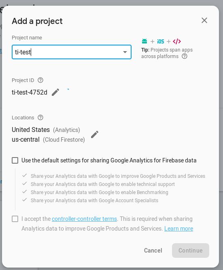
Task: Focus the Project name text field
Action: click(x=72, y=52)
